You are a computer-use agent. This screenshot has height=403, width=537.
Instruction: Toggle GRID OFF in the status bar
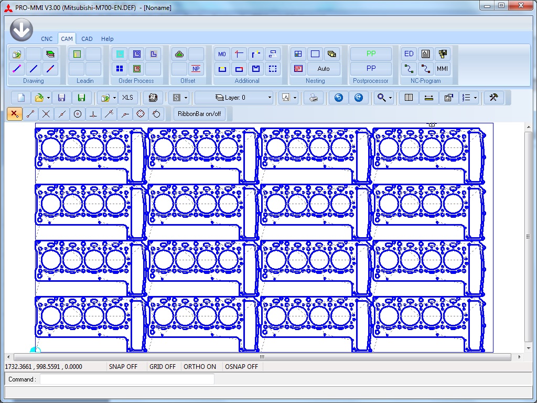163,367
